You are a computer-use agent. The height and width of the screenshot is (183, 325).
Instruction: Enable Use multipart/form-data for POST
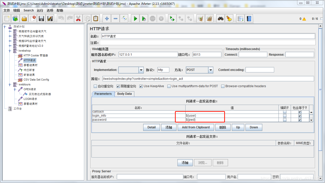pyautogui.click(x=169, y=86)
